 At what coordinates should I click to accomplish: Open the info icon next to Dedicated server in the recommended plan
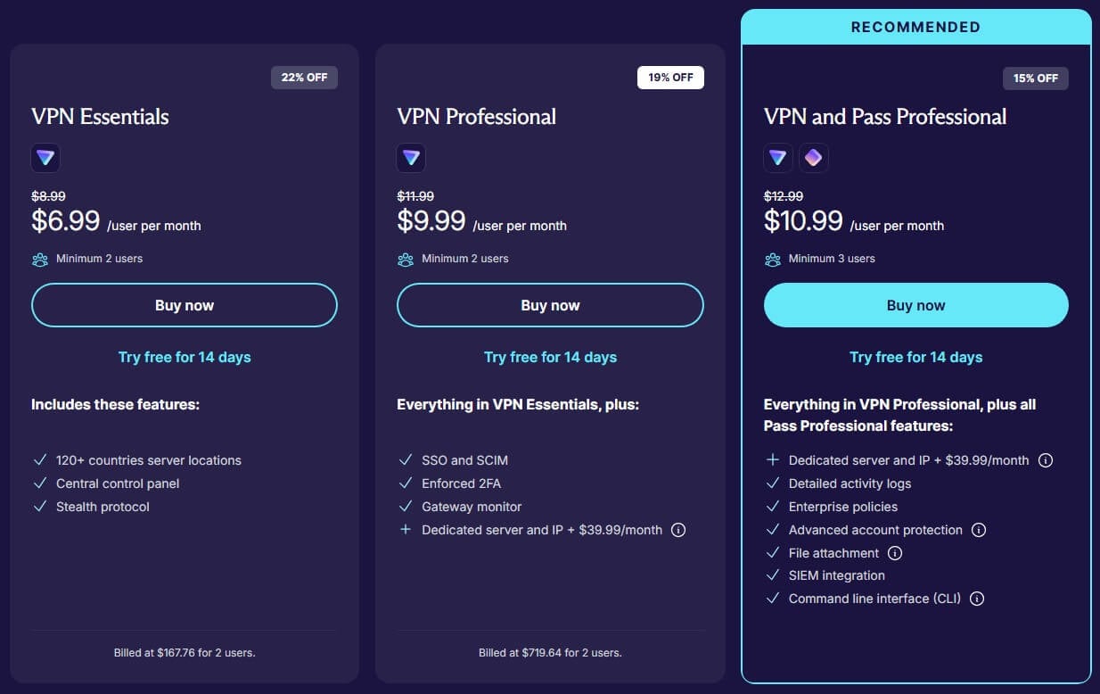1046,460
